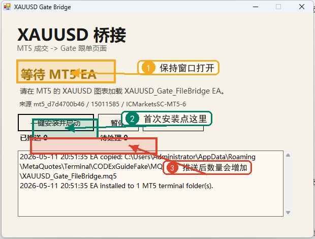Image resolution: width=315 pixels, height=239 pixels.
Task: Click the log scrollbar down arrow
Action: (x=288, y=213)
